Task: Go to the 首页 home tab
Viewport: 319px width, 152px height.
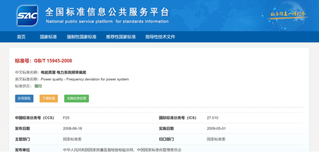Action: point(21,37)
